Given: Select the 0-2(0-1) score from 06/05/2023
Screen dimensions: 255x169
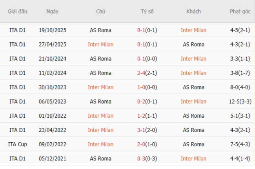Looking at the screenshot, I should [x=147, y=102].
